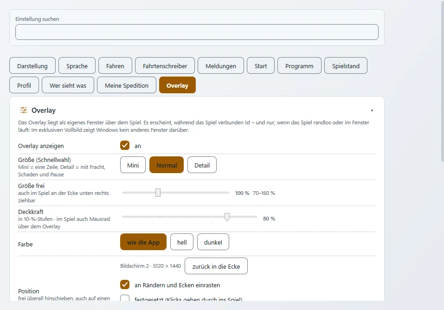The image size is (444, 310).
Task: Toggle the Overlay anzeigen checkbox
Action: 125,145
